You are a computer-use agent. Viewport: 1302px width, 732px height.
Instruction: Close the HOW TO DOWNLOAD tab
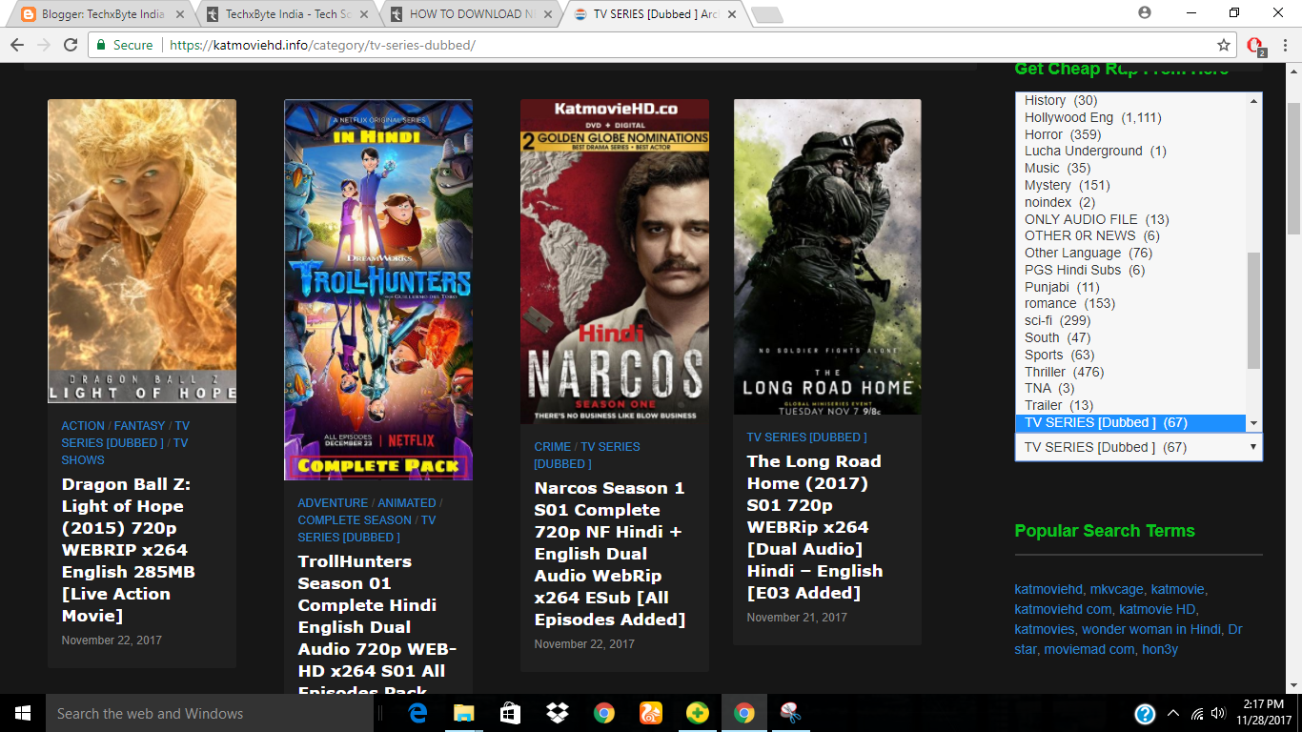(549, 14)
